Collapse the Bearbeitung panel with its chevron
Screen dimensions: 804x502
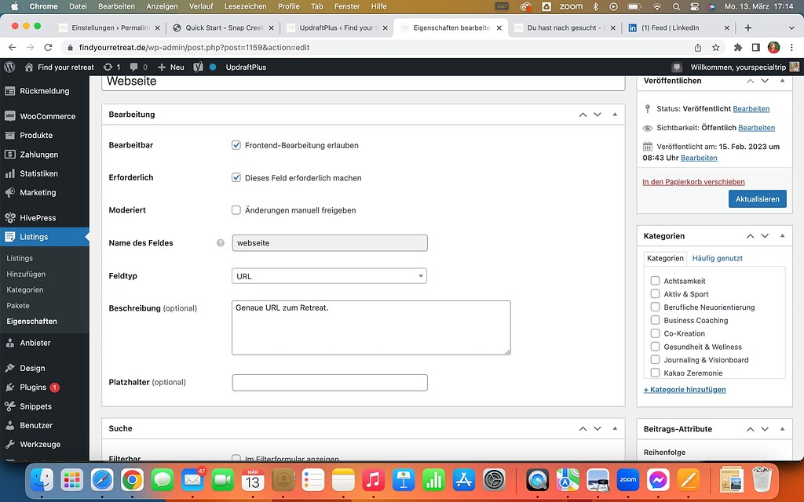(615, 114)
